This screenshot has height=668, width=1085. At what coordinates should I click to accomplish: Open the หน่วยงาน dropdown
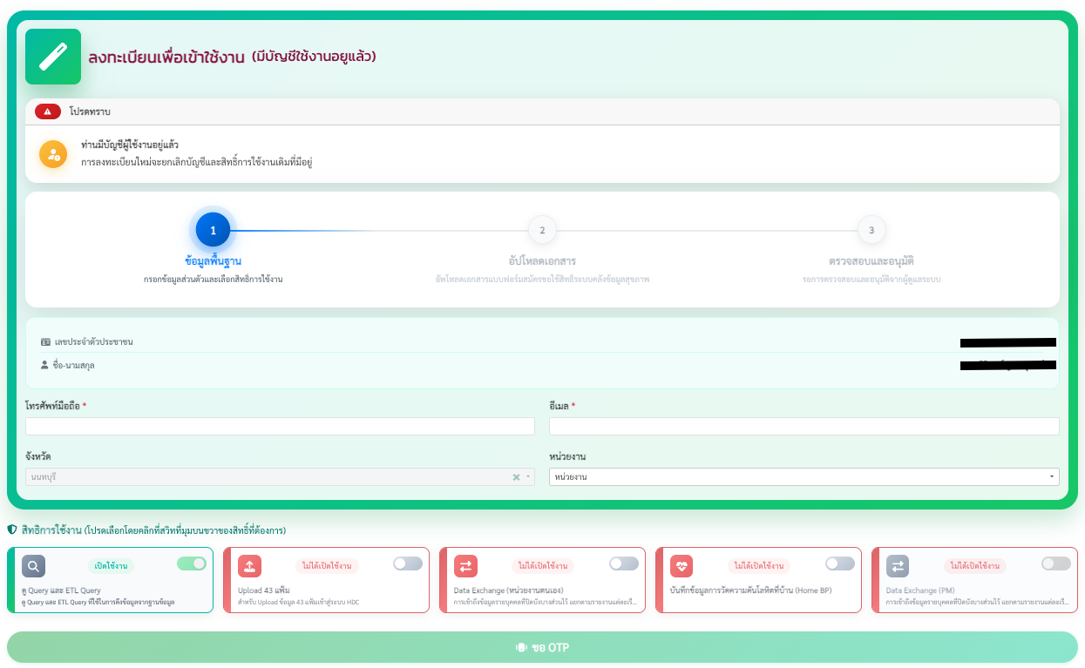point(804,477)
